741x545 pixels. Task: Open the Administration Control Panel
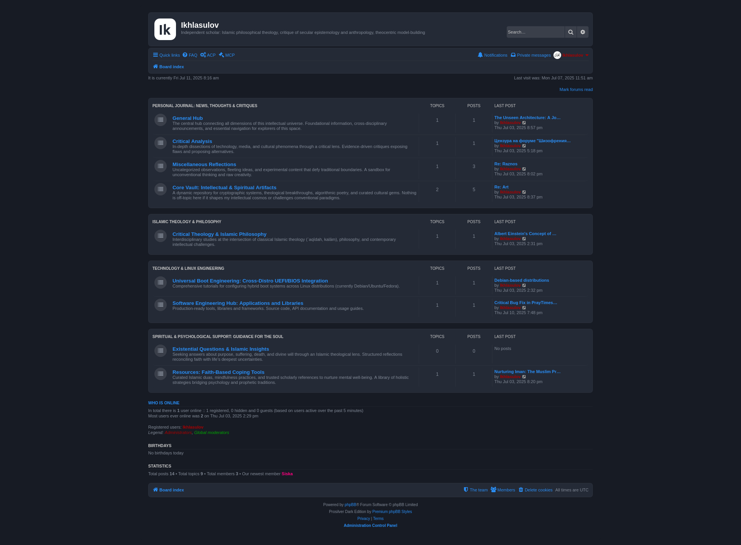coord(370,525)
